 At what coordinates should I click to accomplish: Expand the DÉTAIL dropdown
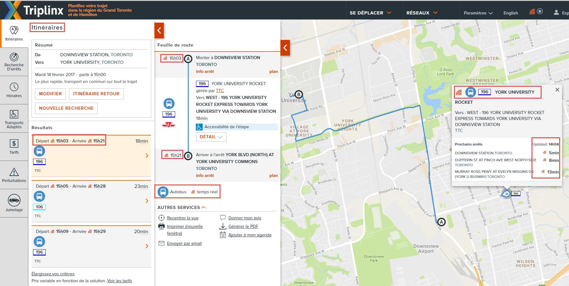[x=211, y=137]
